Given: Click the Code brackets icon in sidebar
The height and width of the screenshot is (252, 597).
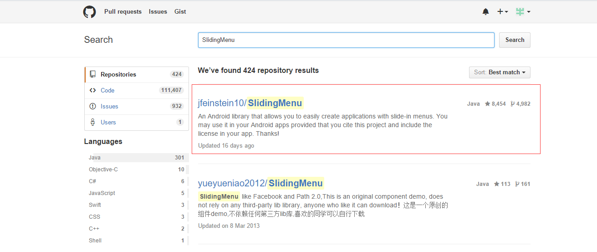Looking at the screenshot, I should pos(92,90).
